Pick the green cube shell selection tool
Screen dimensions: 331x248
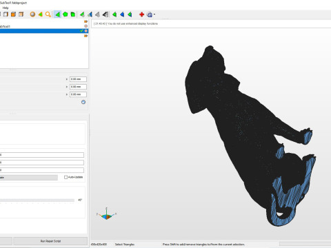(x=73, y=14)
